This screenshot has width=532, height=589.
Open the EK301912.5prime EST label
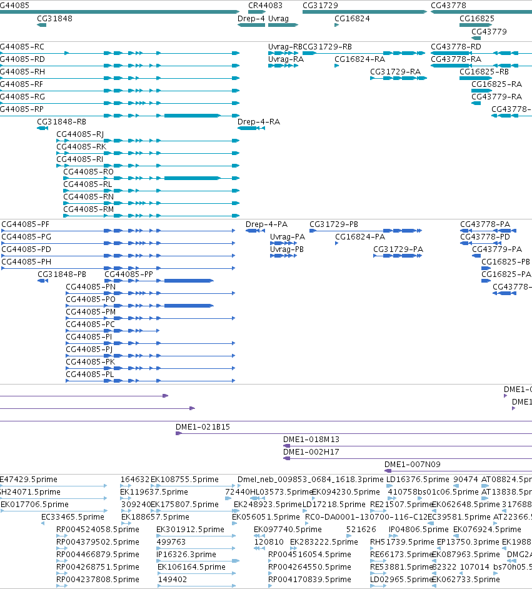(190, 529)
